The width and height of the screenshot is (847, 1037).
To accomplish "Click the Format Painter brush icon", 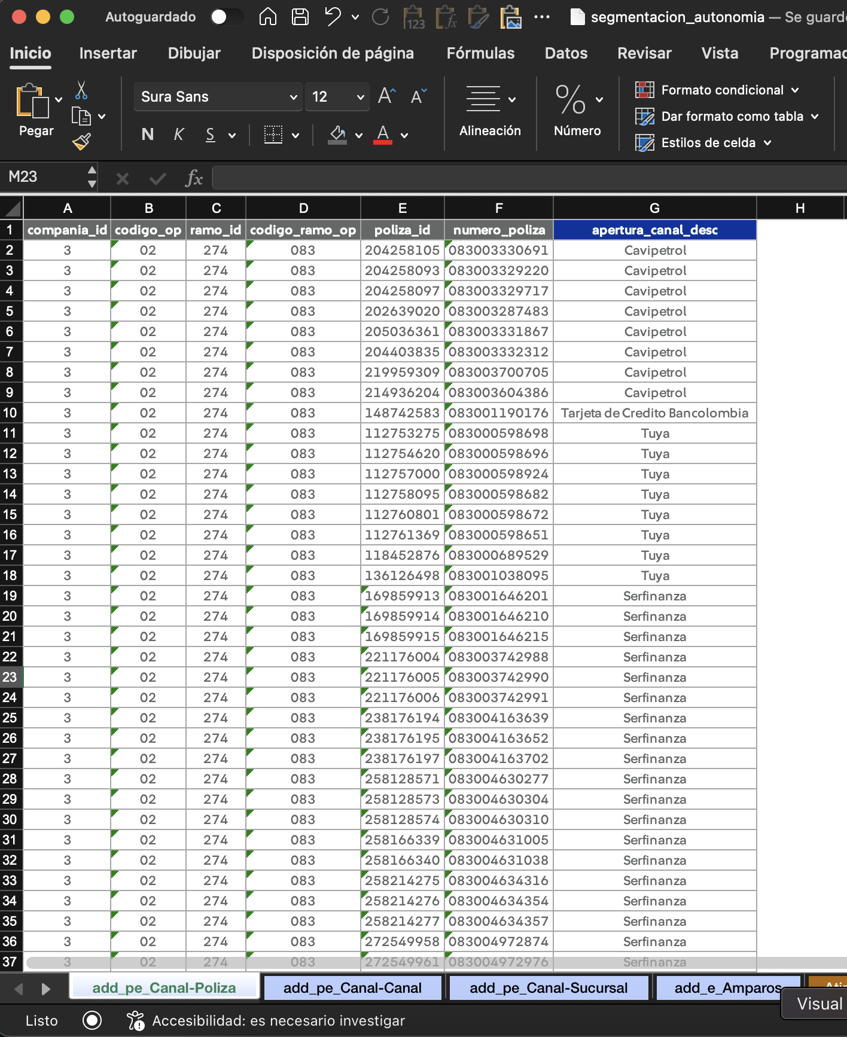I will pyautogui.click(x=81, y=142).
